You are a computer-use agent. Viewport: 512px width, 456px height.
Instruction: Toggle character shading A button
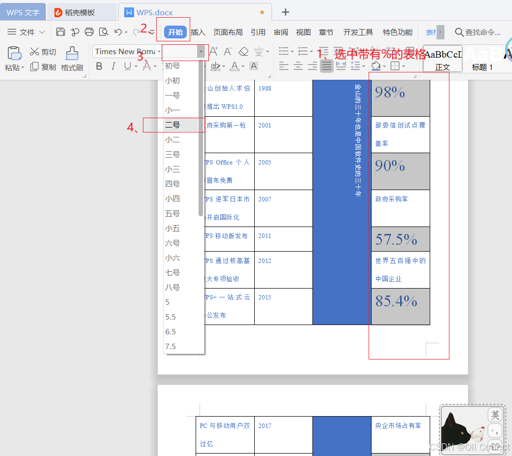[x=254, y=66]
